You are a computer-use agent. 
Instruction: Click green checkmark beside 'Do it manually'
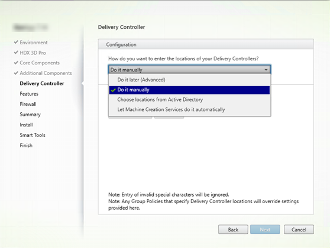coord(113,90)
